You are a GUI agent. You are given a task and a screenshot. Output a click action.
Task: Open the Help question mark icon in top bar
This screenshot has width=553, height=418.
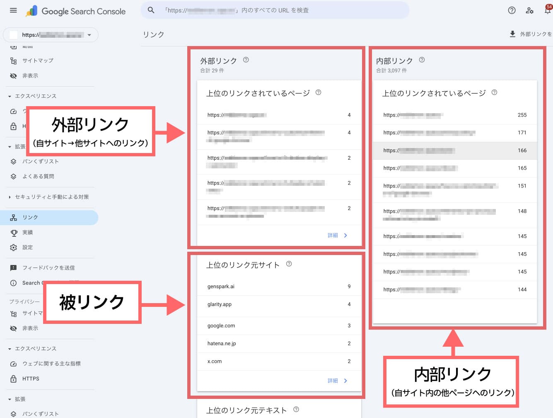tap(512, 10)
